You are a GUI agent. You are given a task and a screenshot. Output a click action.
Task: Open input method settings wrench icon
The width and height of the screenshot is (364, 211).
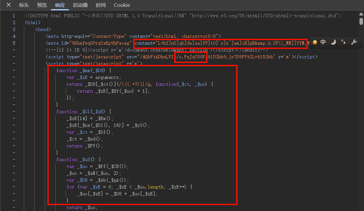pyautogui.click(x=354, y=42)
